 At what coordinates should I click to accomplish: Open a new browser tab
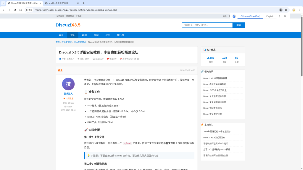[84, 3]
